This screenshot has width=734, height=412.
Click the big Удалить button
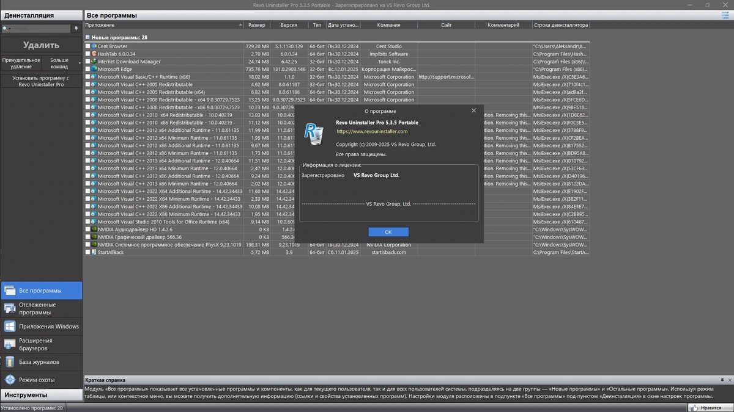coord(41,45)
